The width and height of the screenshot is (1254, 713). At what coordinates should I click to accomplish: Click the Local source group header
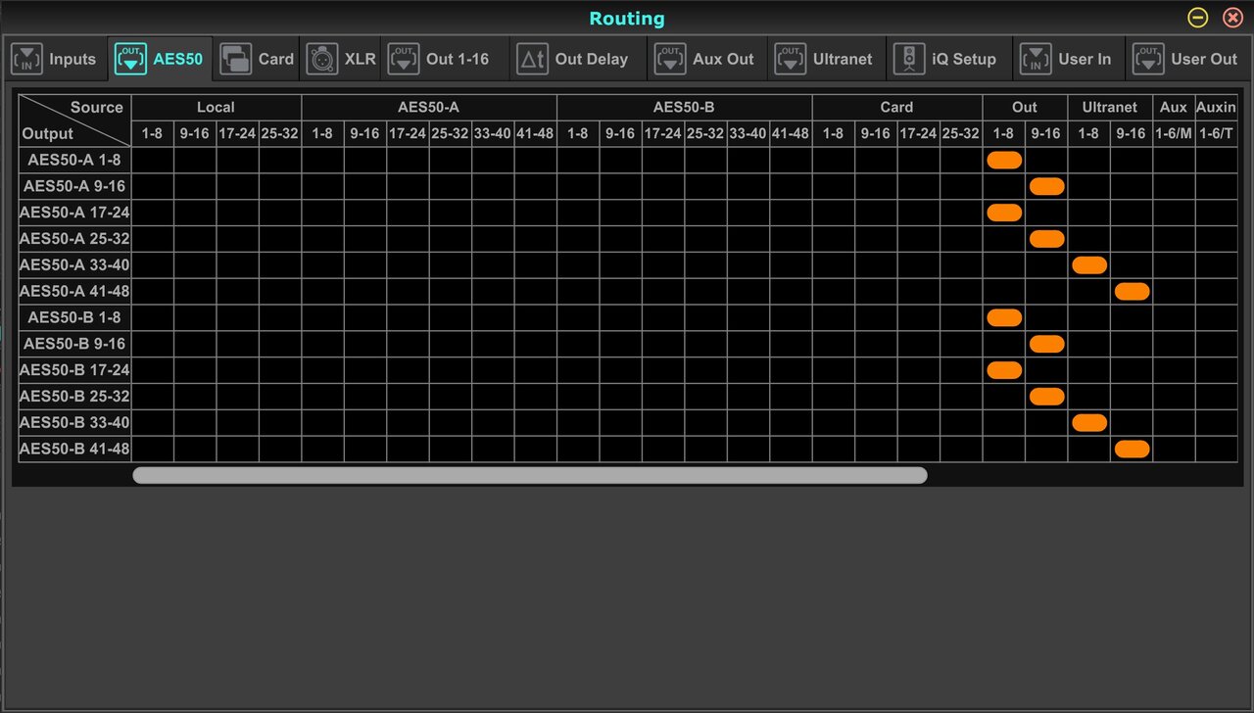click(217, 108)
